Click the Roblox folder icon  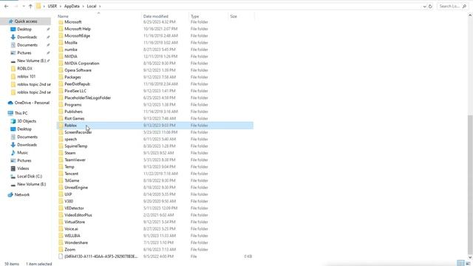(x=61, y=126)
